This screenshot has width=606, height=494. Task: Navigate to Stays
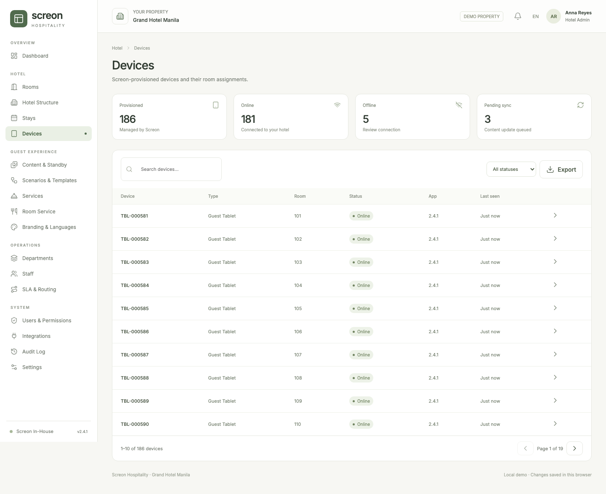48,118
